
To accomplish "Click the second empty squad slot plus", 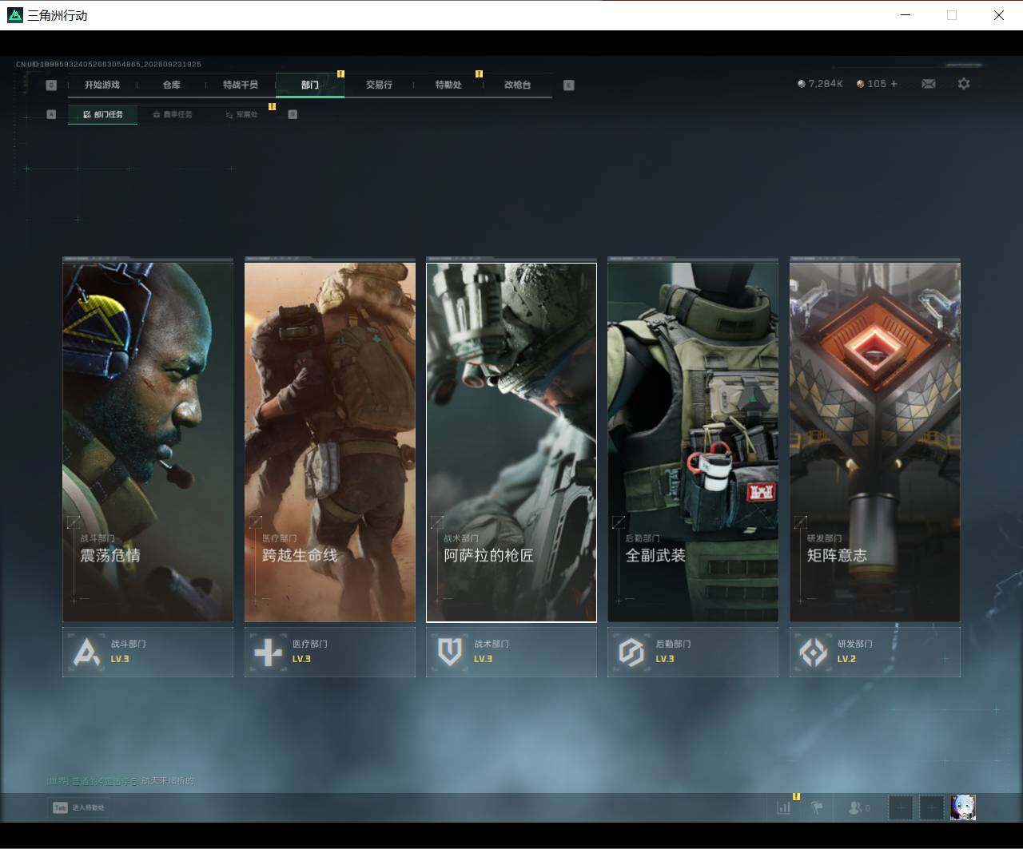I will [x=931, y=807].
